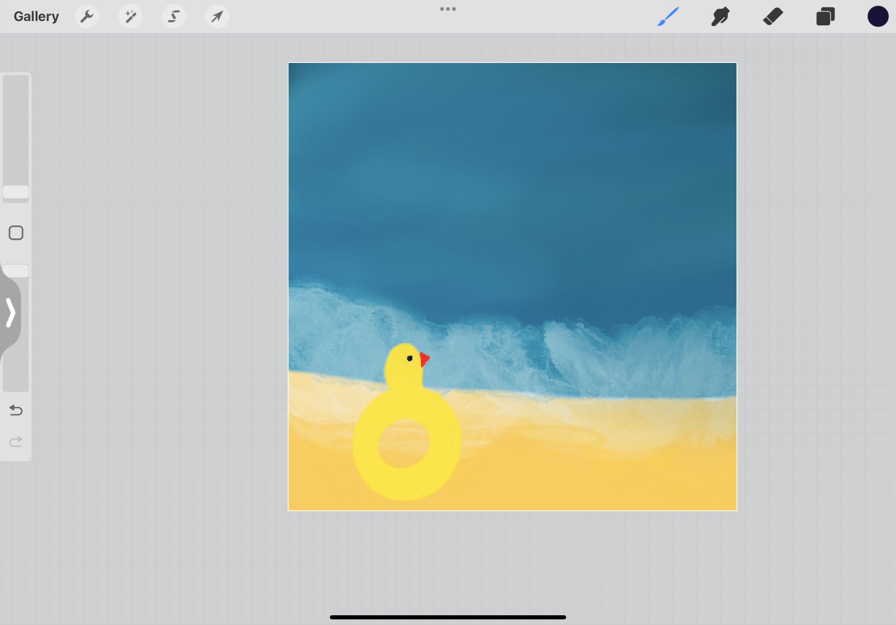
Task: Expand the side chevron tab
Action: [11, 312]
